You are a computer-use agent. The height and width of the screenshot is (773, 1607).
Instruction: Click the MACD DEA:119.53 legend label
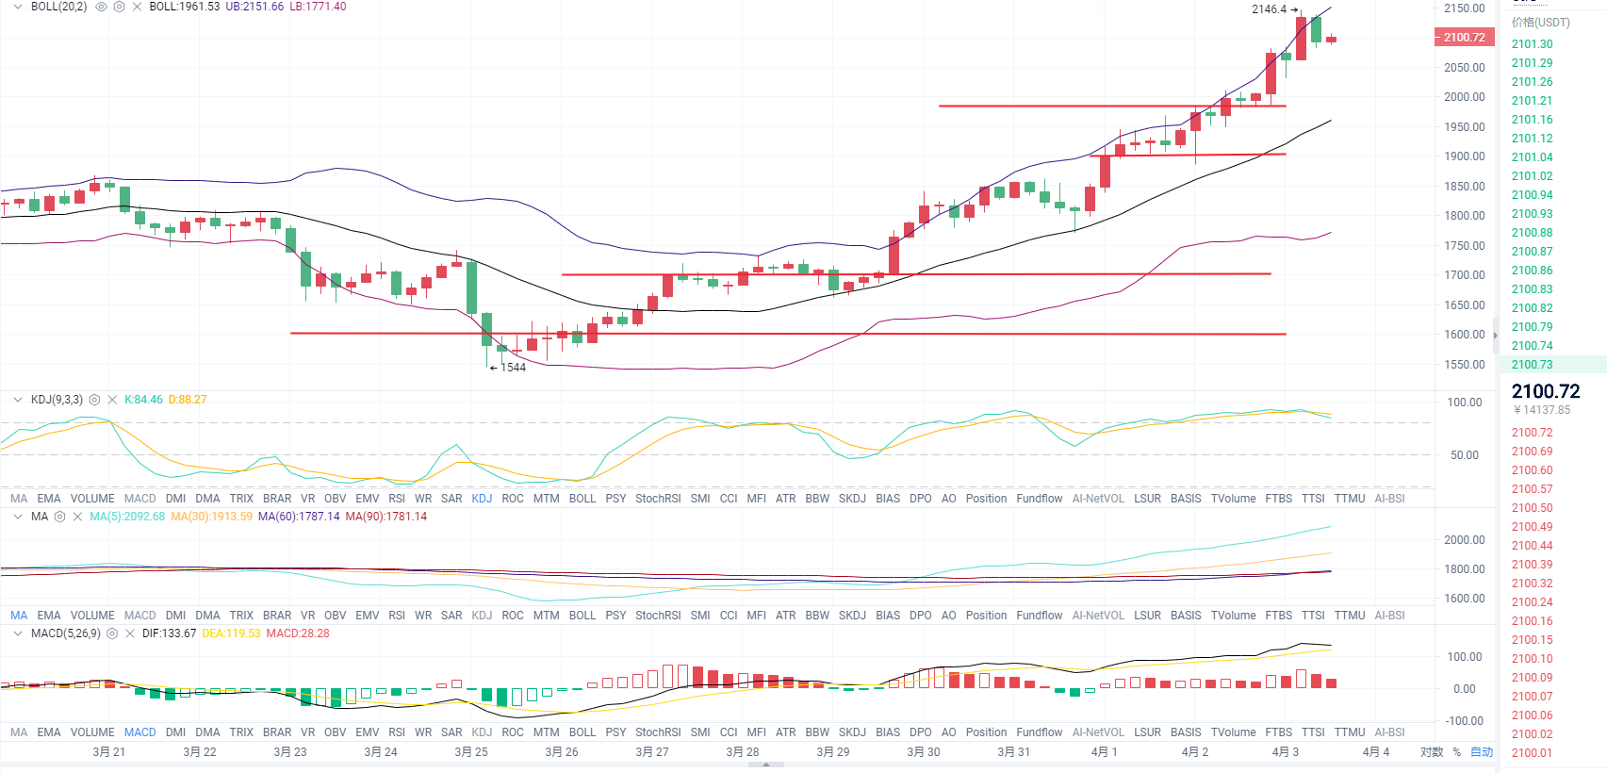(231, 633)
